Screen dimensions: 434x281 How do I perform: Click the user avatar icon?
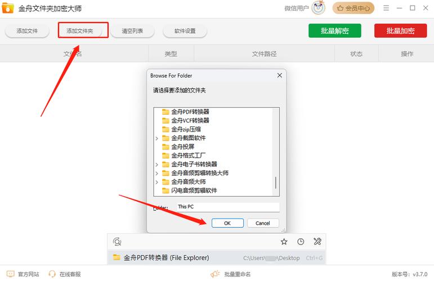(x=318, y=8)
